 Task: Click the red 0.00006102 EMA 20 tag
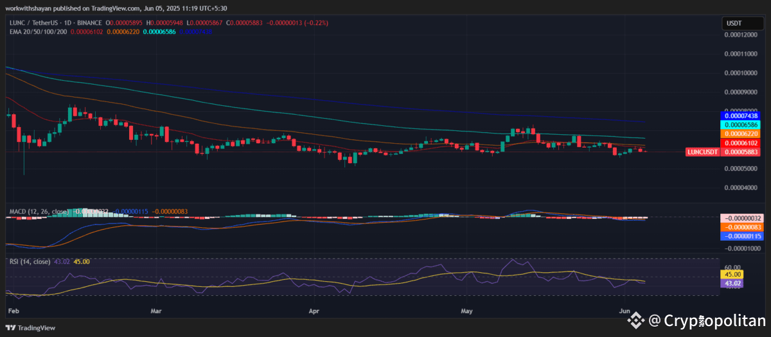click(x=741, y=143)
